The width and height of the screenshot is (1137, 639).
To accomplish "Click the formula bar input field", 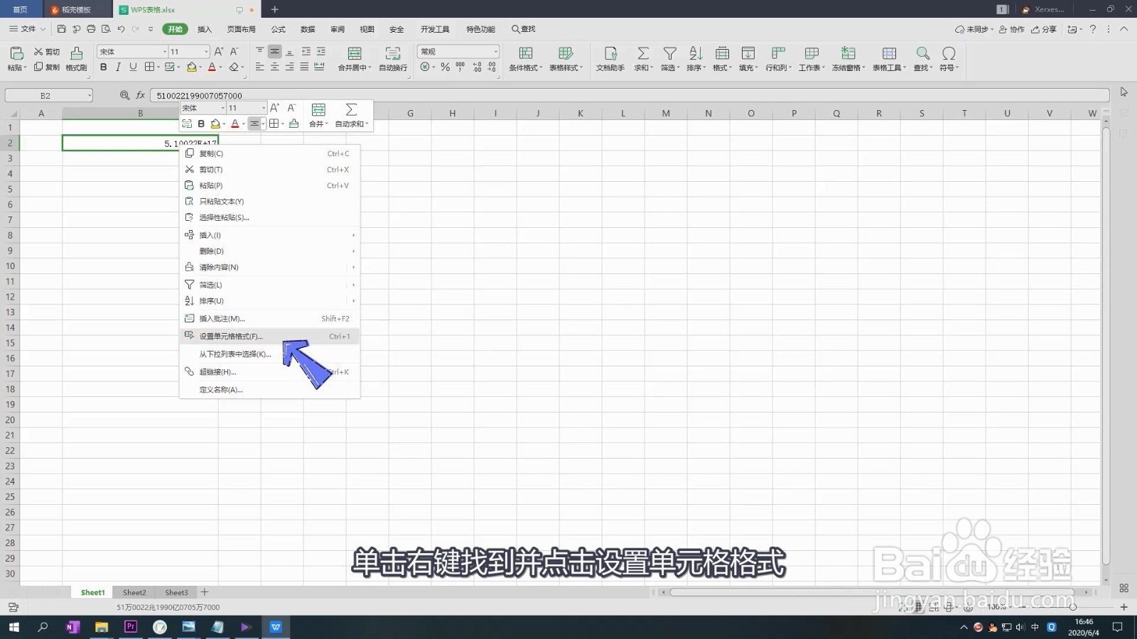I will [630, 95].
